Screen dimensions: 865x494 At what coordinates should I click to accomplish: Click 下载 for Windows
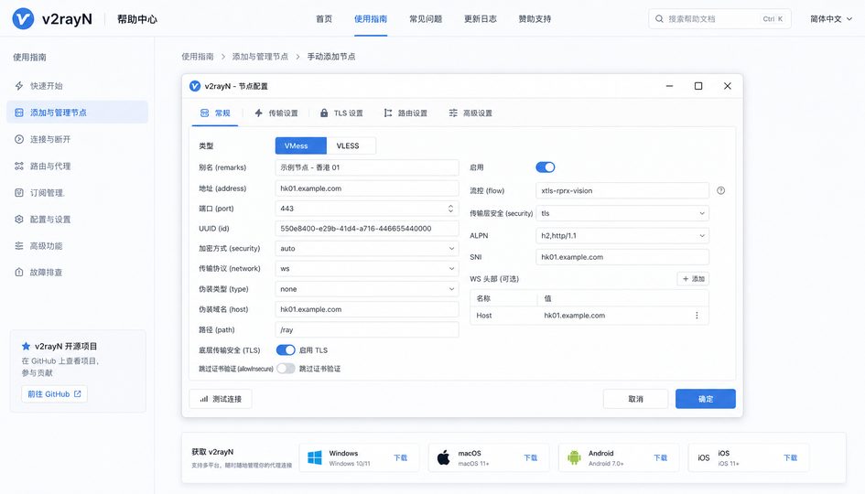coord(401,457)
